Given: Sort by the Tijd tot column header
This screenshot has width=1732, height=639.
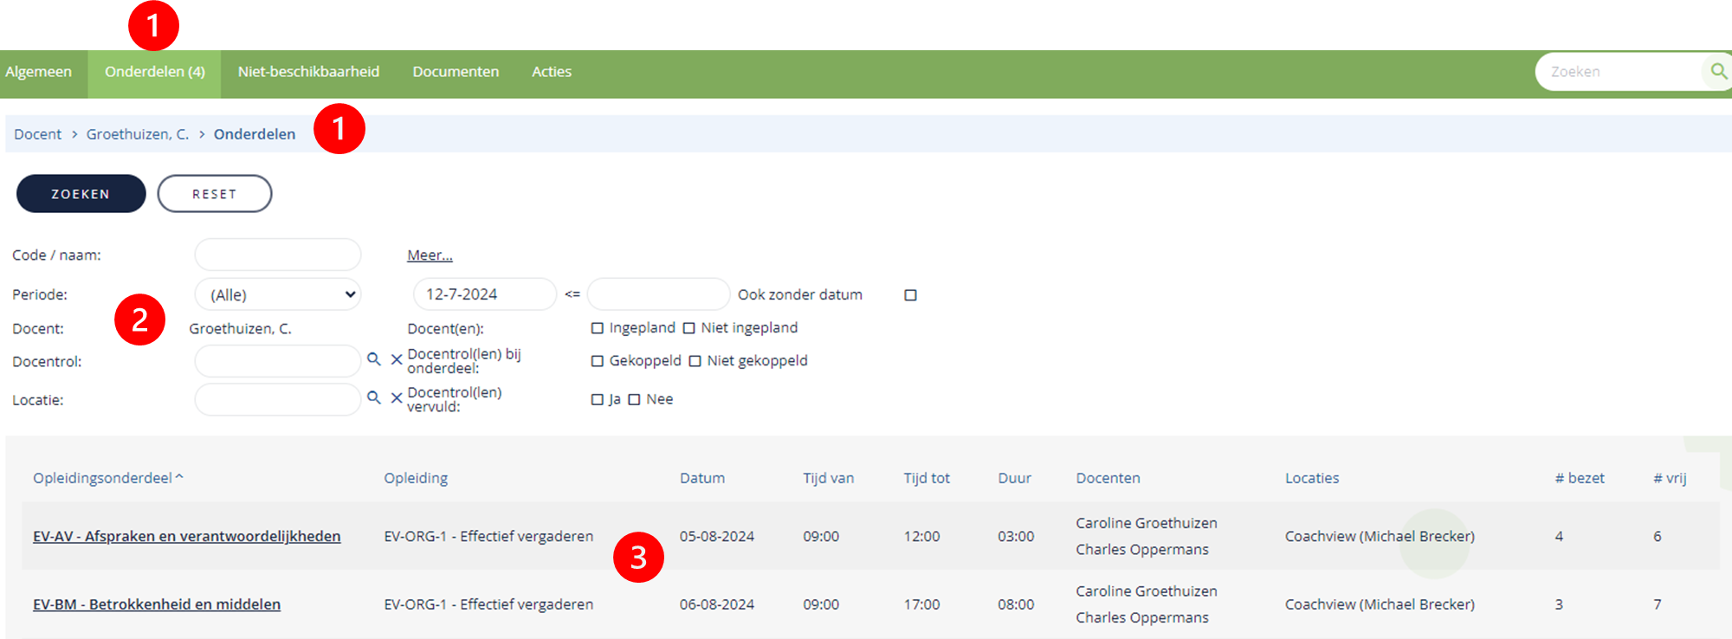Looking at the screenshot, I should point(927,478).
